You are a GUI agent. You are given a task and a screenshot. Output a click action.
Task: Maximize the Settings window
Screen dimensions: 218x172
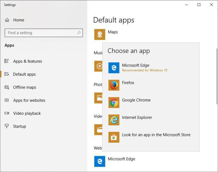(x=199, y=5)
